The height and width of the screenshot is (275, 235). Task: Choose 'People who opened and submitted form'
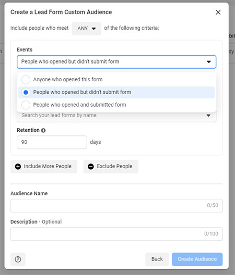116,105
